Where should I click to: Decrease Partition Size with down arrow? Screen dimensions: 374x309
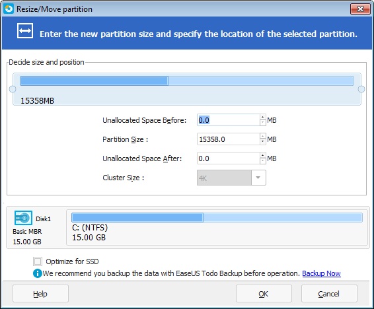262,142
